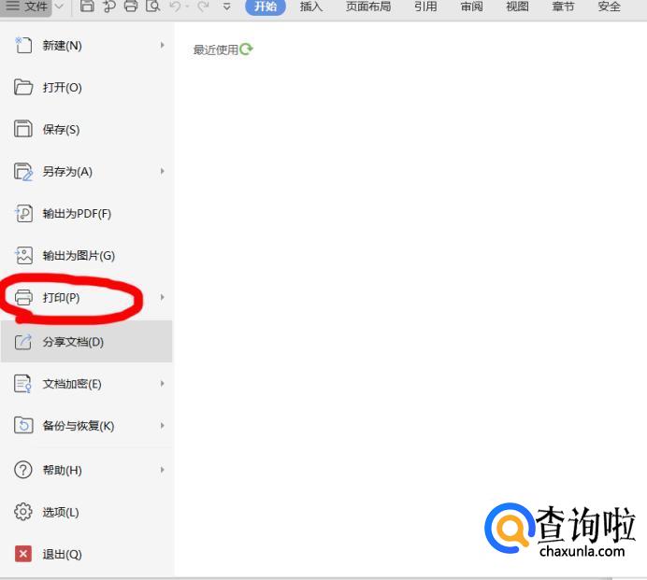
Task: Open the 章节 tab
Action: point(563,7)
